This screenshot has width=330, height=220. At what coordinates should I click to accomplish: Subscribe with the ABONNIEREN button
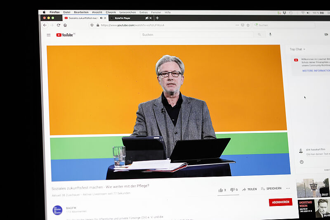click(x=280, y=202)
